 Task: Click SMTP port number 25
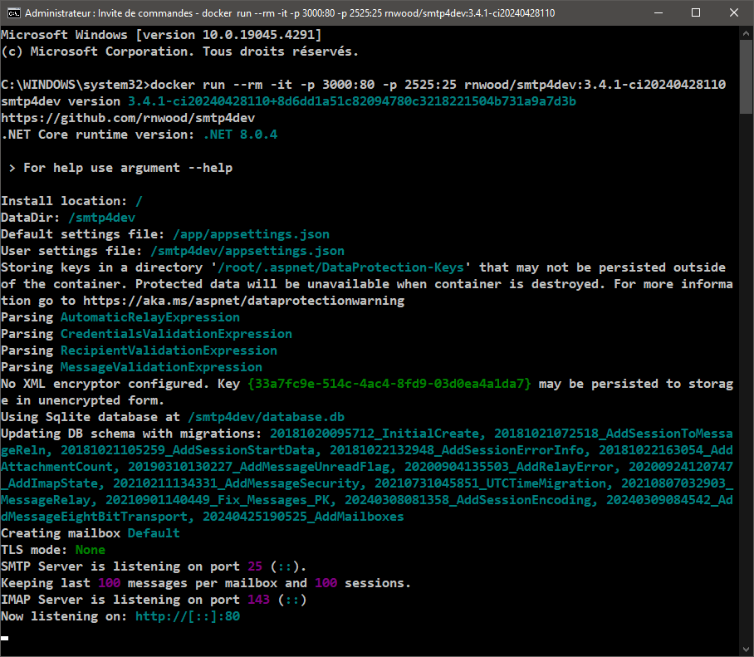tap(255, 566)
